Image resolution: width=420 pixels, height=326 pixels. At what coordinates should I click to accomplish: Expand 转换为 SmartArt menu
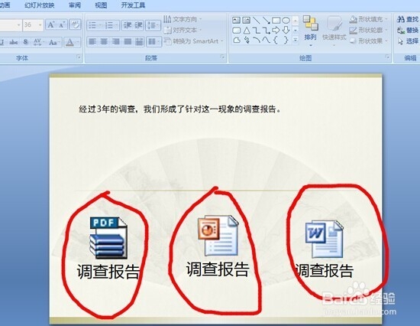coord(194,41)
